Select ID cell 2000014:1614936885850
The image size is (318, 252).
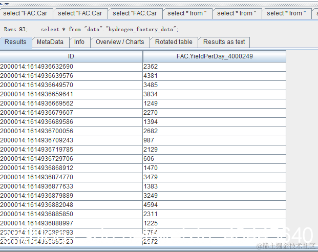[71, 214]
